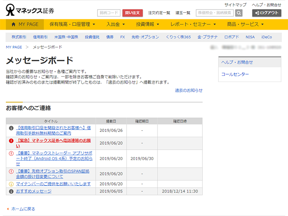Open ヘルプ・お問合せ in sidebar panel
Screen dimensions: 288x216
pos(237,62)
